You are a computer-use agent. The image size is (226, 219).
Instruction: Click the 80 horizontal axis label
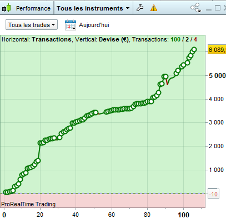[x=148, y=215]
